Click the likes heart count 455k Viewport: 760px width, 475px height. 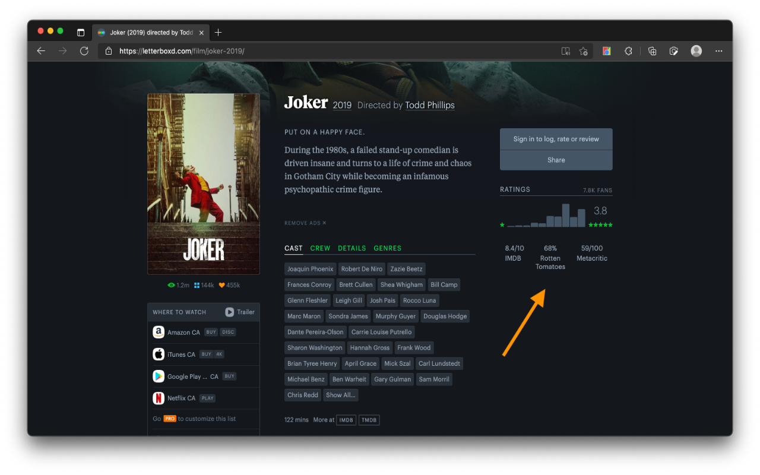(229, 286)
